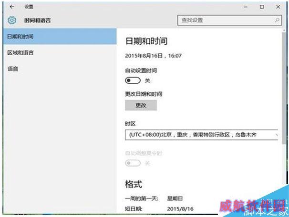Click the 一周的第一天 label
The width and height of the screenshot is (289, 217).
click(141, 198)
